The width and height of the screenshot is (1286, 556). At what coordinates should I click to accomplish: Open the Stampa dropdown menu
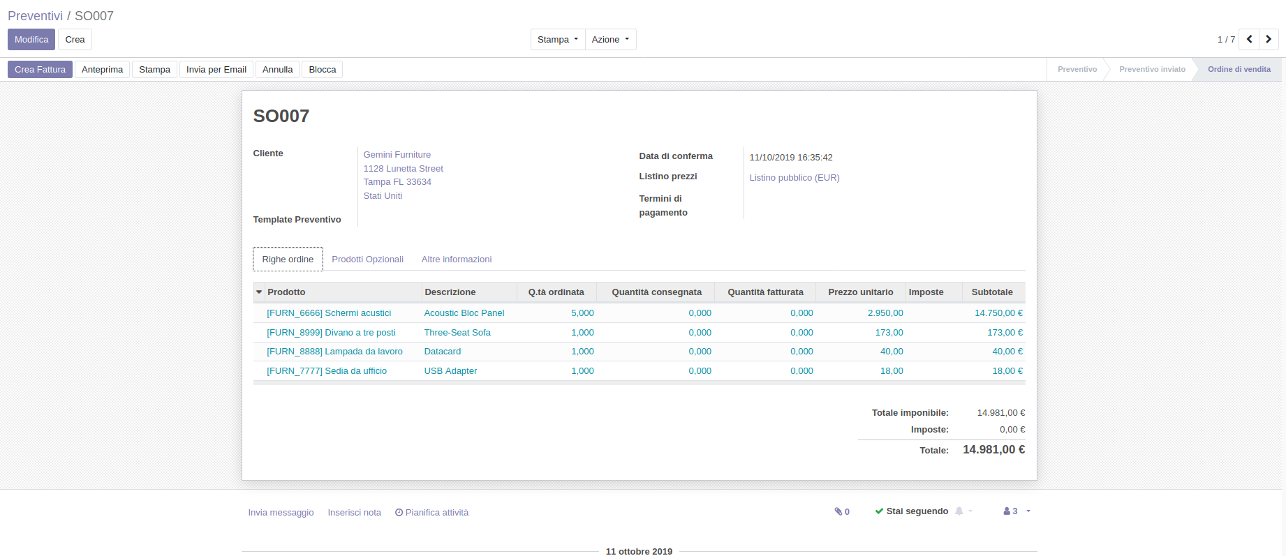558,40
